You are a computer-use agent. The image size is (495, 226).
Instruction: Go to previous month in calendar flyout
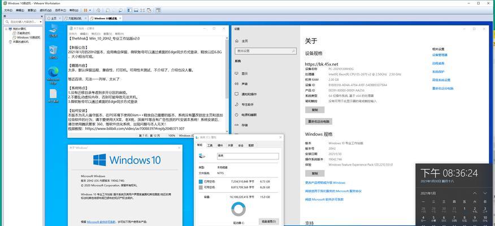click(475, 193)
